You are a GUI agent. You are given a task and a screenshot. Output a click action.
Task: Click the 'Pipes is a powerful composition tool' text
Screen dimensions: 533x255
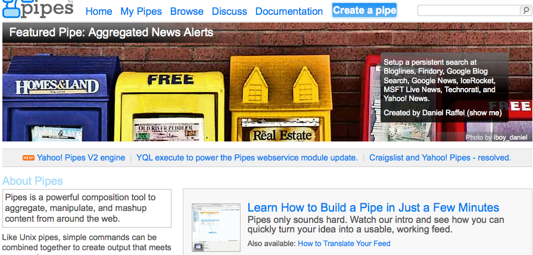coord(80,208)
